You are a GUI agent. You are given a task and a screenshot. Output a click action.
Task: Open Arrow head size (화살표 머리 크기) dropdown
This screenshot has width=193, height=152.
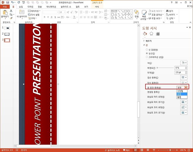coord(184,102)
